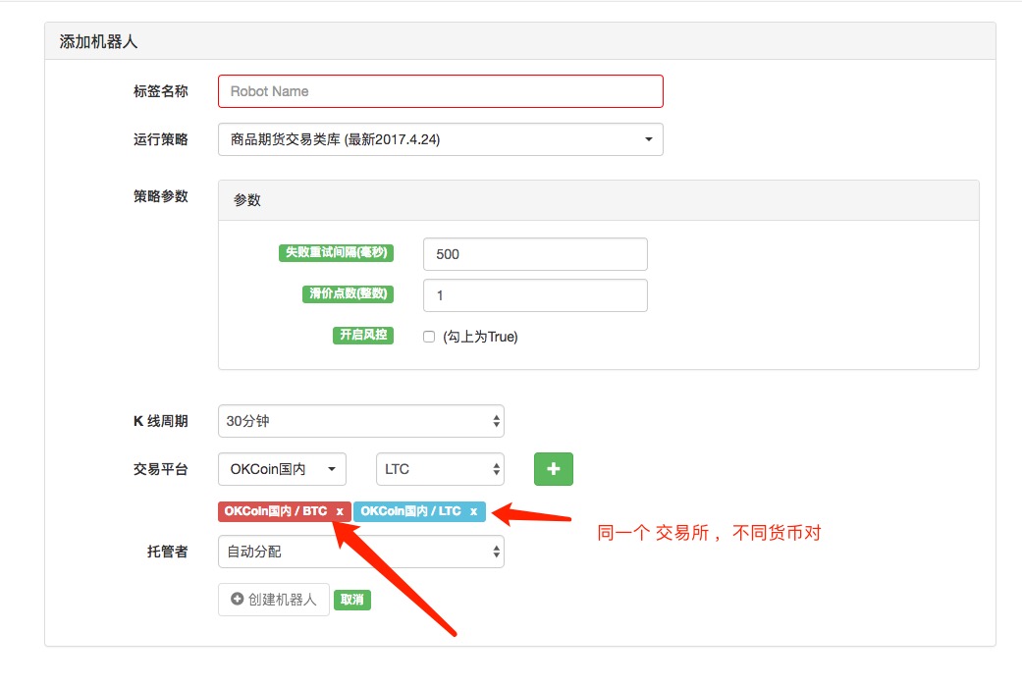Click the 失败重试间隔(毫秒) green label

337,253
